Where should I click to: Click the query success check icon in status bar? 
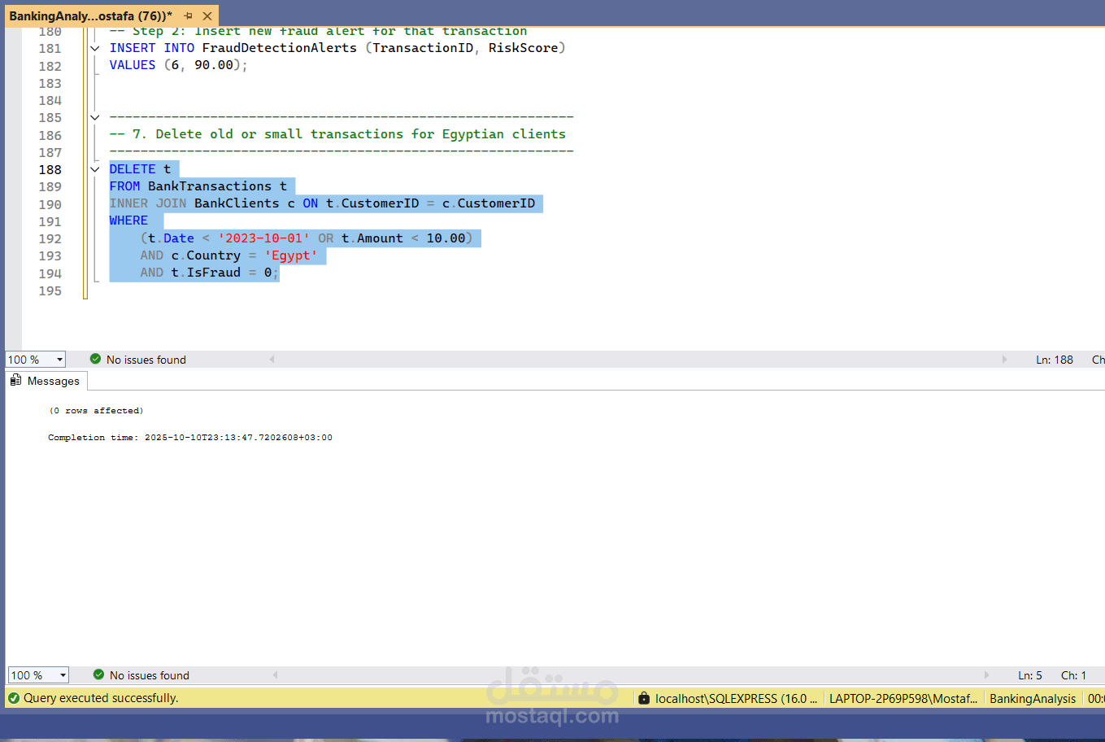coord(14,698)
